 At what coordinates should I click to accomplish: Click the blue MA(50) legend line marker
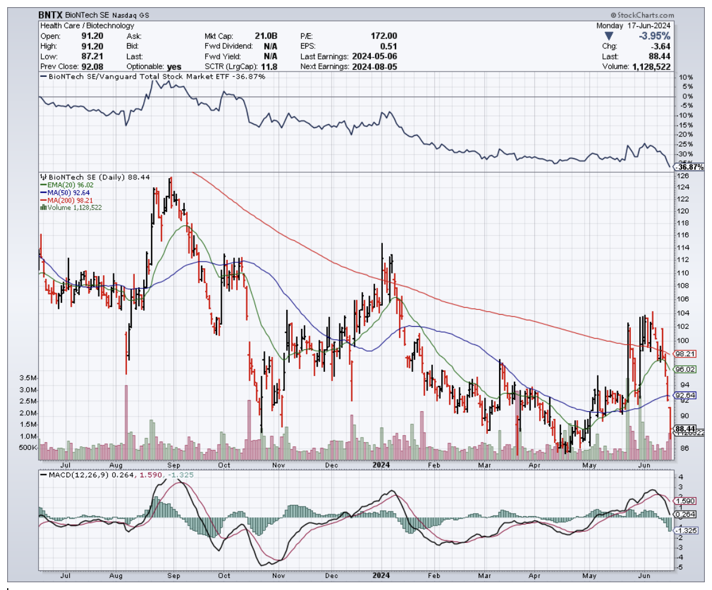tap(42, 192)
